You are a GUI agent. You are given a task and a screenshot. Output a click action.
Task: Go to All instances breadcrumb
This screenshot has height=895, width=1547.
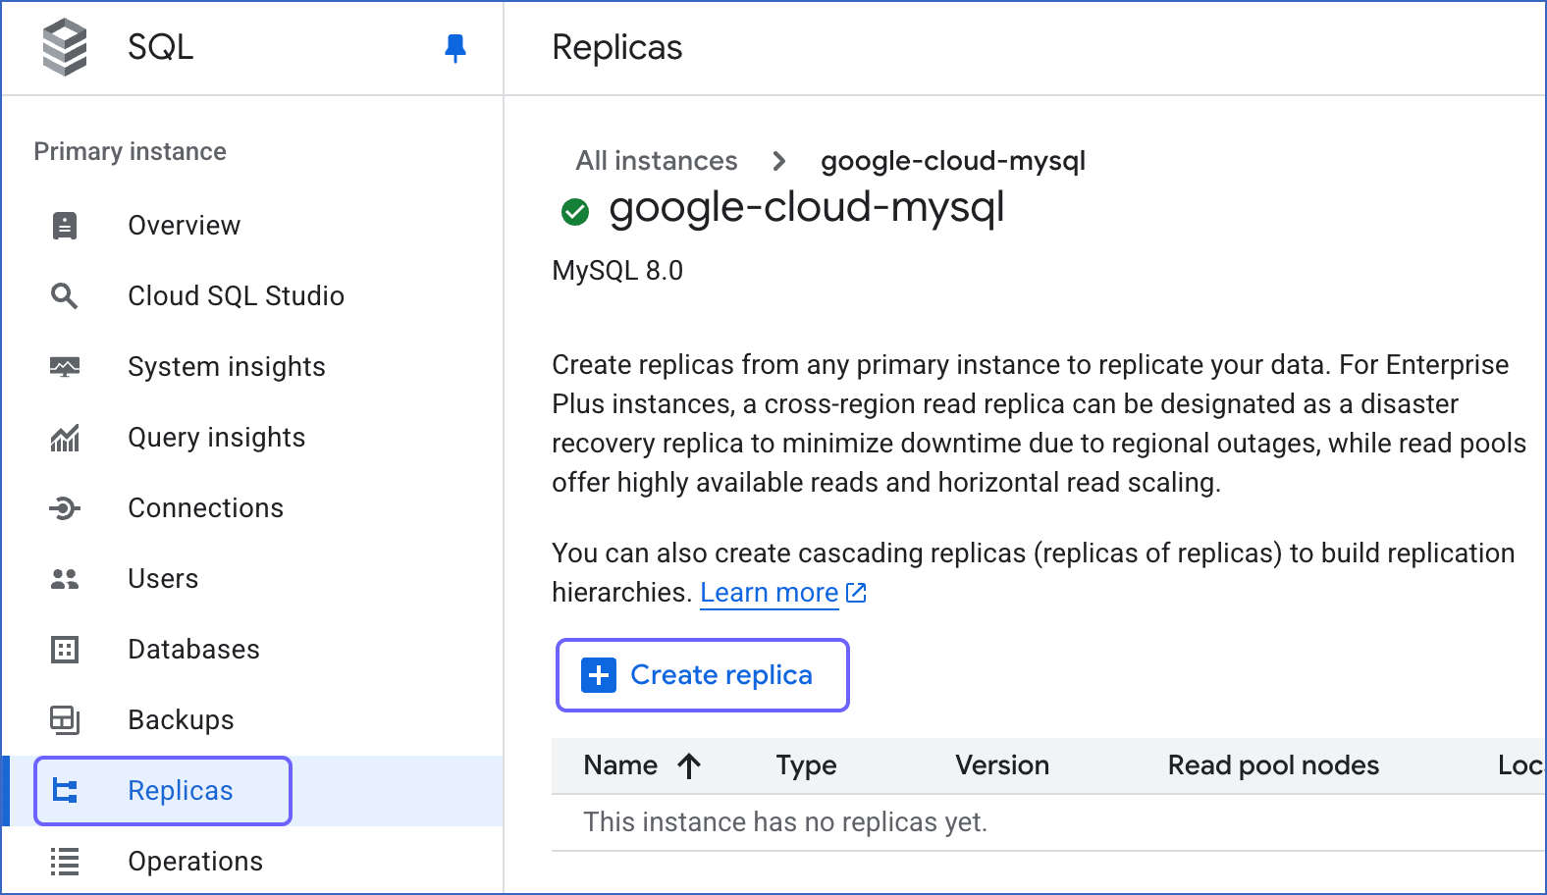point(657,161)
